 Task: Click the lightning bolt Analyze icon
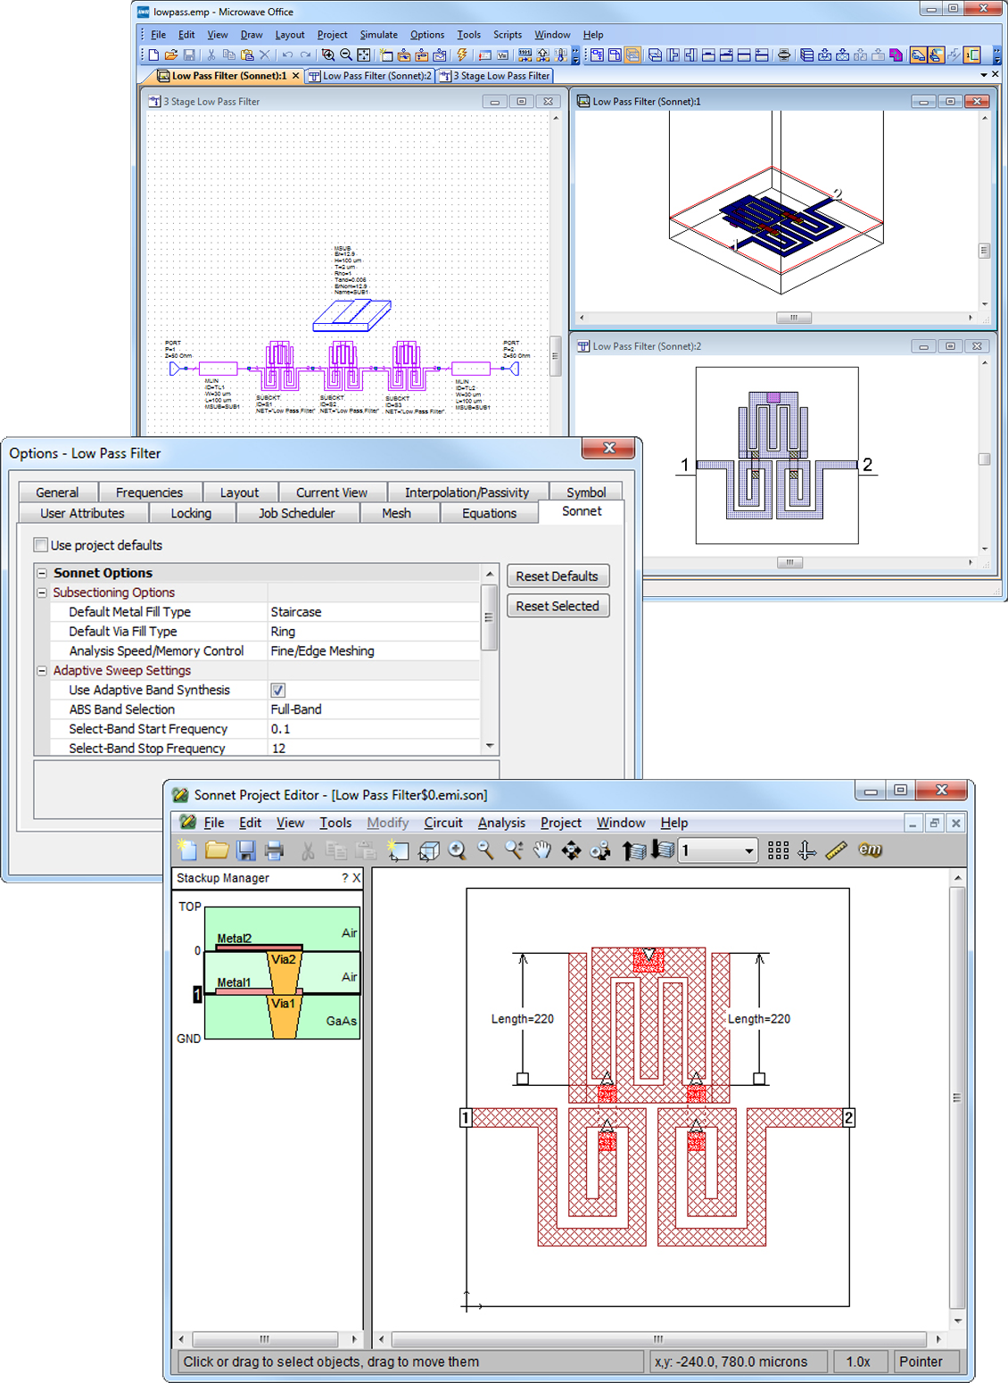462,55
